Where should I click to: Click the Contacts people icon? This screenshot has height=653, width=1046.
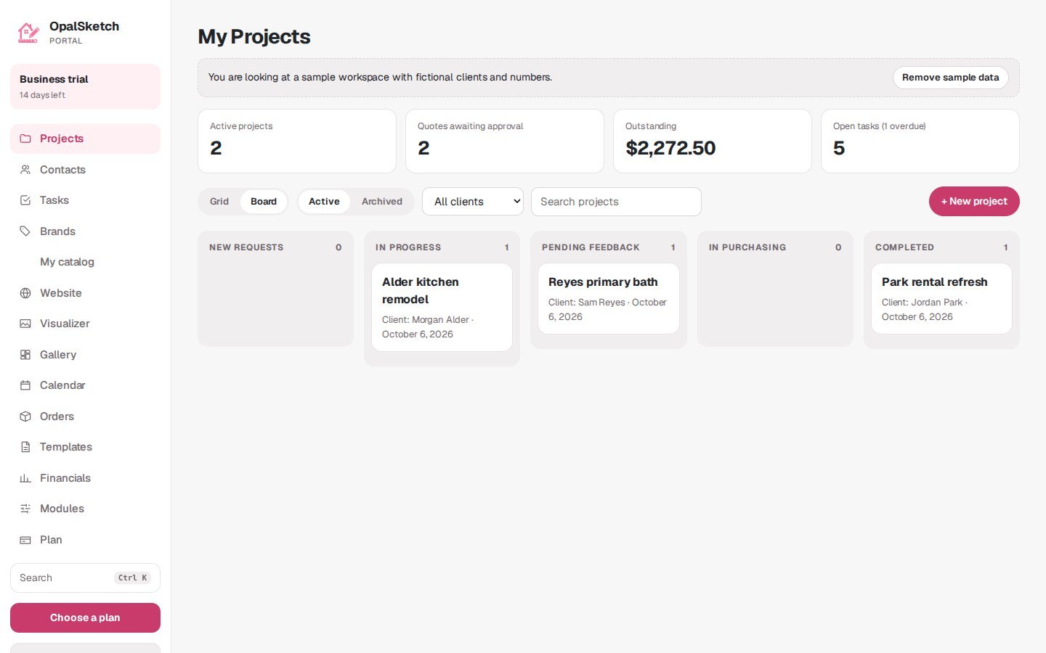click(25, 170)
